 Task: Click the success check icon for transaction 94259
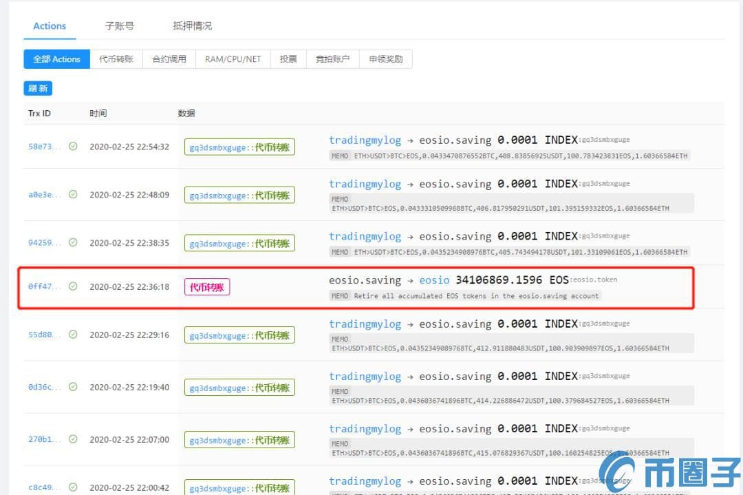pyautogui.click(x=73, y=242)
